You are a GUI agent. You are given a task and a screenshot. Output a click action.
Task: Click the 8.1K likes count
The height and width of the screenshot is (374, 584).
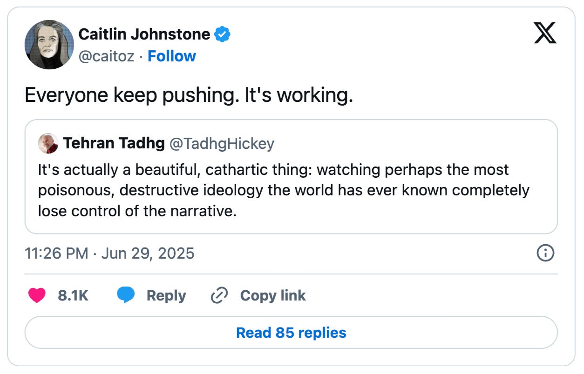pyautogui.click(x=73, y=295)
